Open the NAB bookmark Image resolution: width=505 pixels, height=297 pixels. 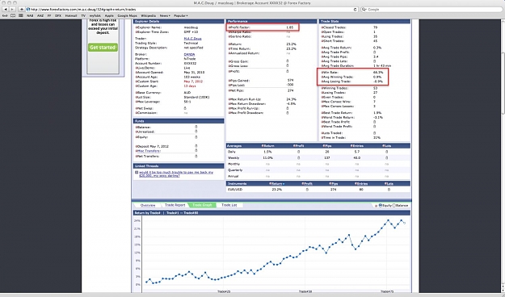[30, 15]
